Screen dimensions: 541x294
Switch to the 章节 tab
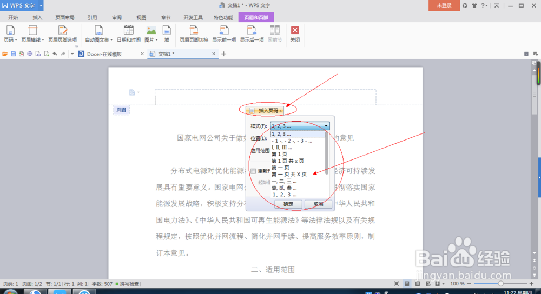point(166,18)
